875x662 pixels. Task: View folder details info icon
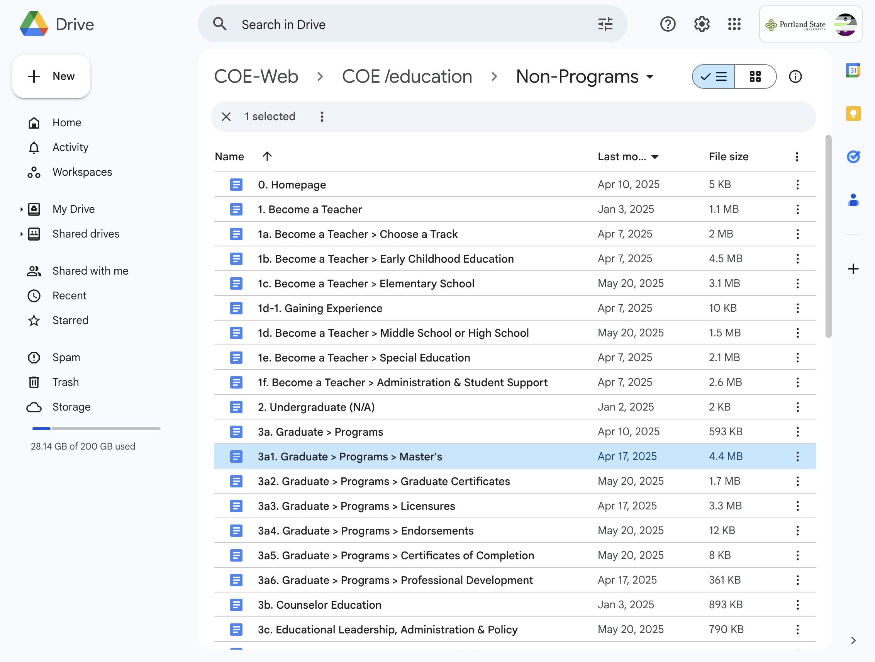(x=795, y=76)
